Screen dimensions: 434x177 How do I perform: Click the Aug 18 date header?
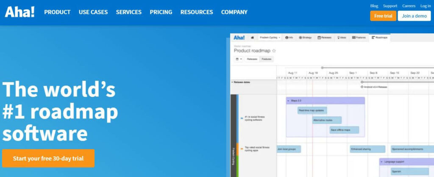pyautogui.click(x=313, y=73)
